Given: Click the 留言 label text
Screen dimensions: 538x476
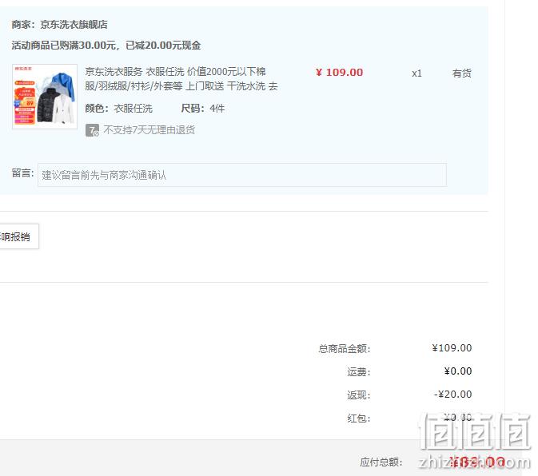Looking at the screenshot, I should [22, 173].
